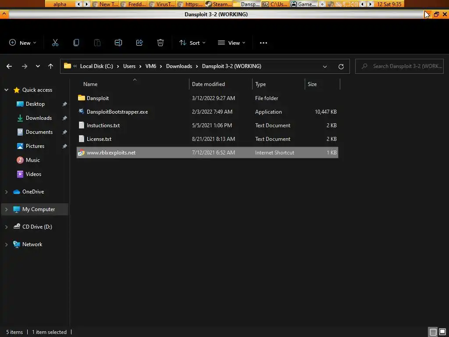Click the New T... taskbar entry
449x337 pixels.
105,4
